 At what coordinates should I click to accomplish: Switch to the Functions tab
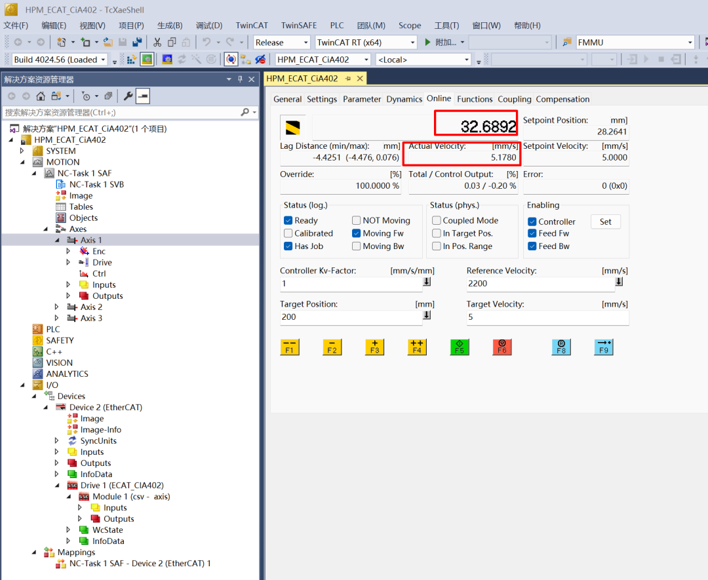pyautogui.click(x=475, y=100)
